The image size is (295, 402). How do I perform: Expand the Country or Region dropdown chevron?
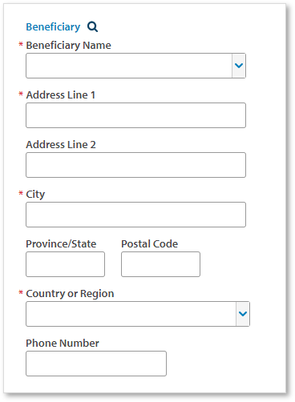[x=243, y=314]
